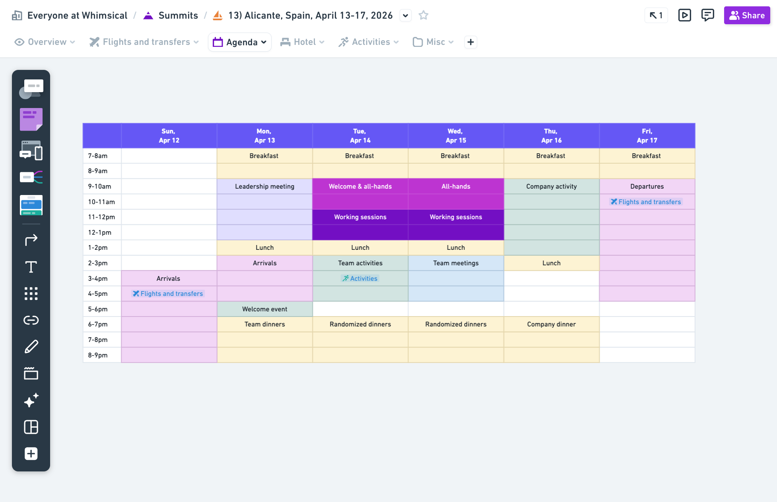Image resolution: width=777 pixels, height=502 pixels.
Task: Select the pencil freehand draw tool
Action: coord(31,347)
